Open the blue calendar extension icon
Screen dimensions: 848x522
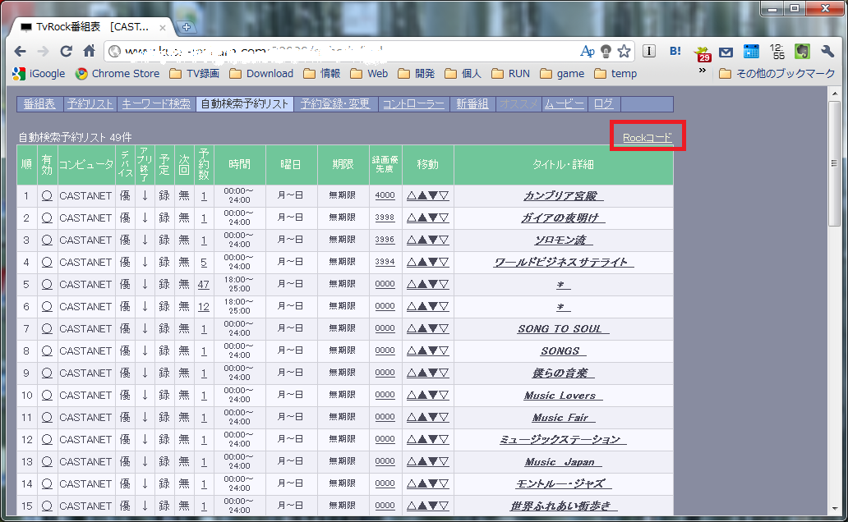coord(751,52)
